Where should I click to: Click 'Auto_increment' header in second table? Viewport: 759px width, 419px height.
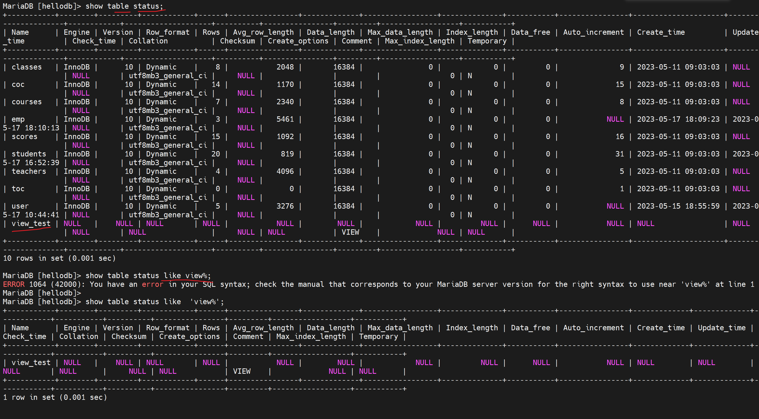(593, 328)
